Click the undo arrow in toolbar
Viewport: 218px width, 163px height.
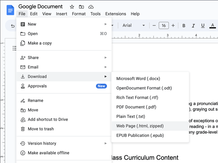13,26
